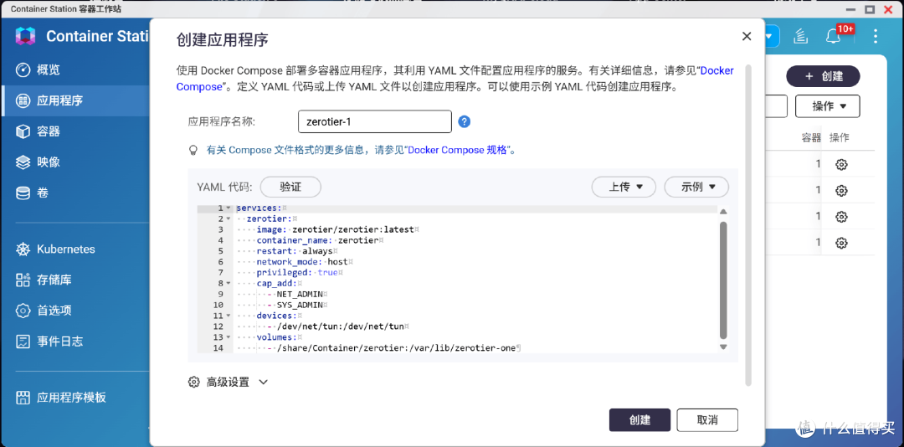The height and width of the screenshot is (447, 904).
Task: Click the 验证 validate button
Action: [290, 187]
